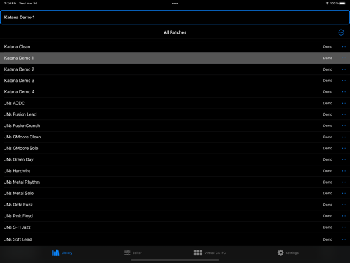The height and width of the screenshot is (263, 350).
Task: Select the JNs ACDC patch
Action: (175, 103)
